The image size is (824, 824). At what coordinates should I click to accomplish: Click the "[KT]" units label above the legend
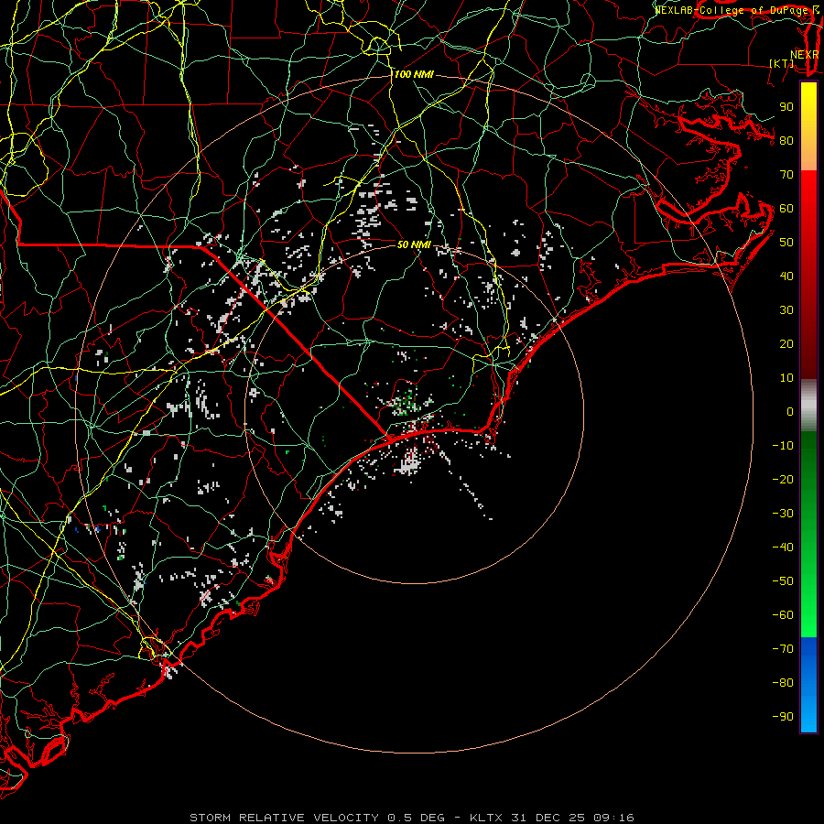point(782,63)
